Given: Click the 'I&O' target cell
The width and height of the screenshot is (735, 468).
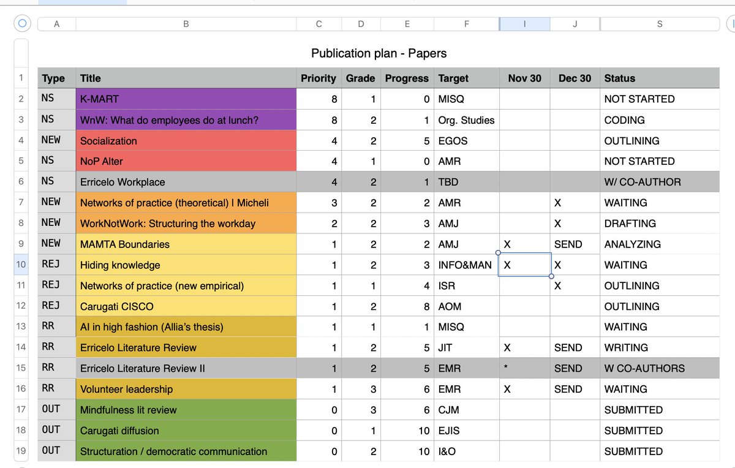Looking at the screenshot, I should point(467,451).
